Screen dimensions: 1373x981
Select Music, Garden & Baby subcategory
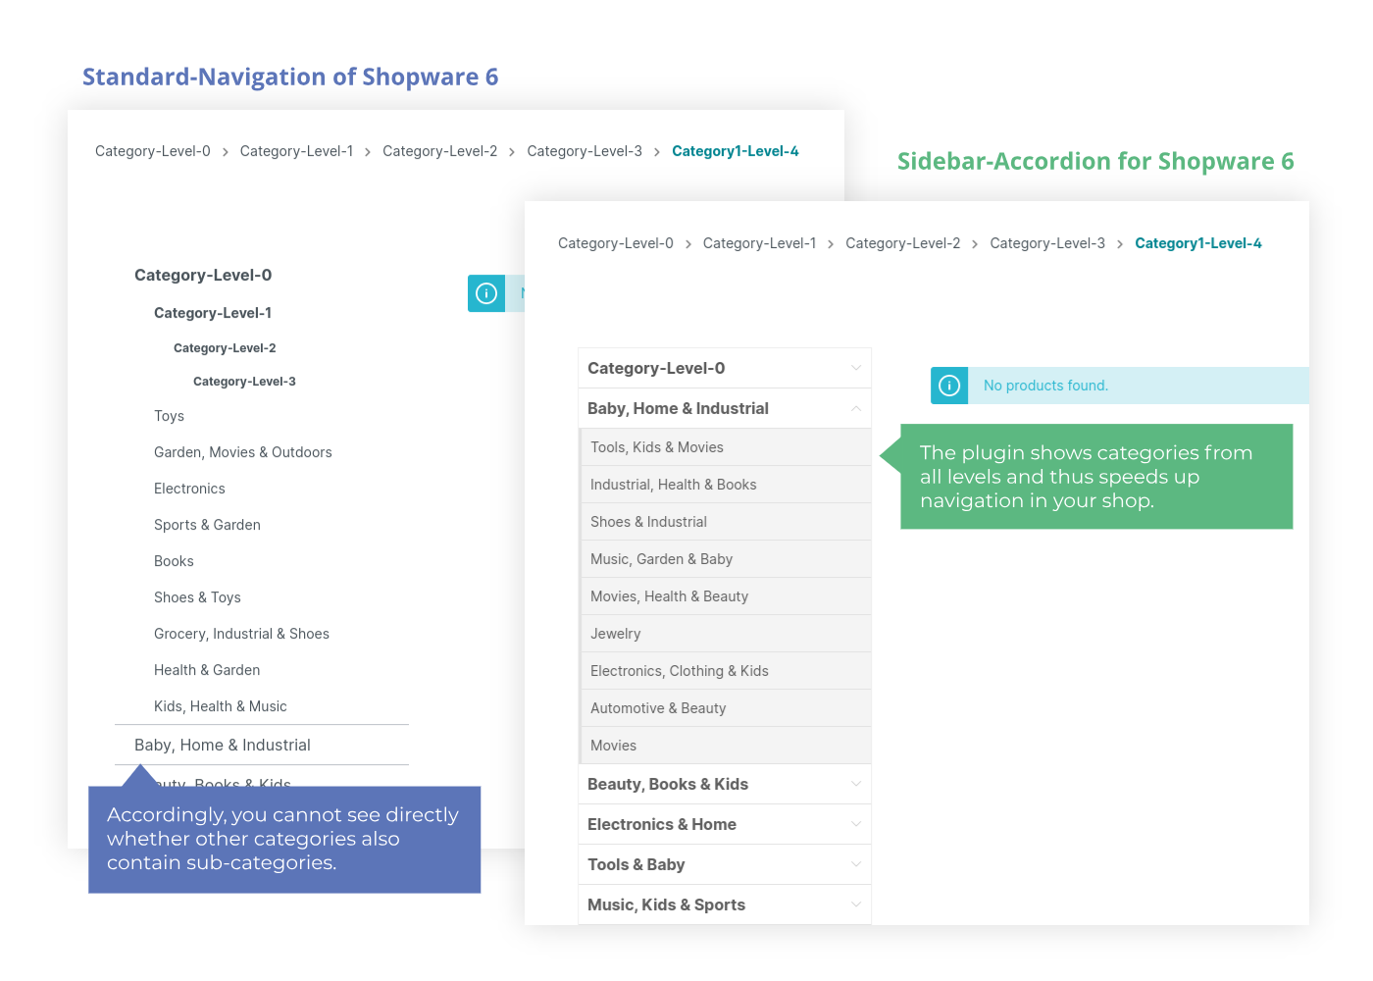point(726,559)
